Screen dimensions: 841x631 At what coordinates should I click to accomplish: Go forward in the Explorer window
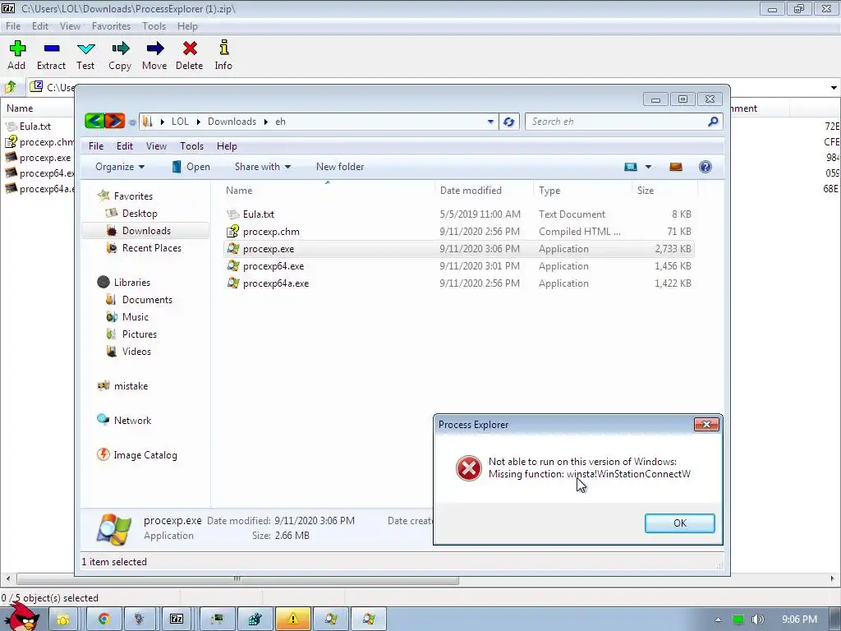(114, 122)
